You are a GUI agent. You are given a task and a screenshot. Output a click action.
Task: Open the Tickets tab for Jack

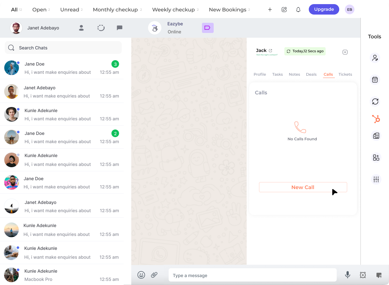click(345, 74)
